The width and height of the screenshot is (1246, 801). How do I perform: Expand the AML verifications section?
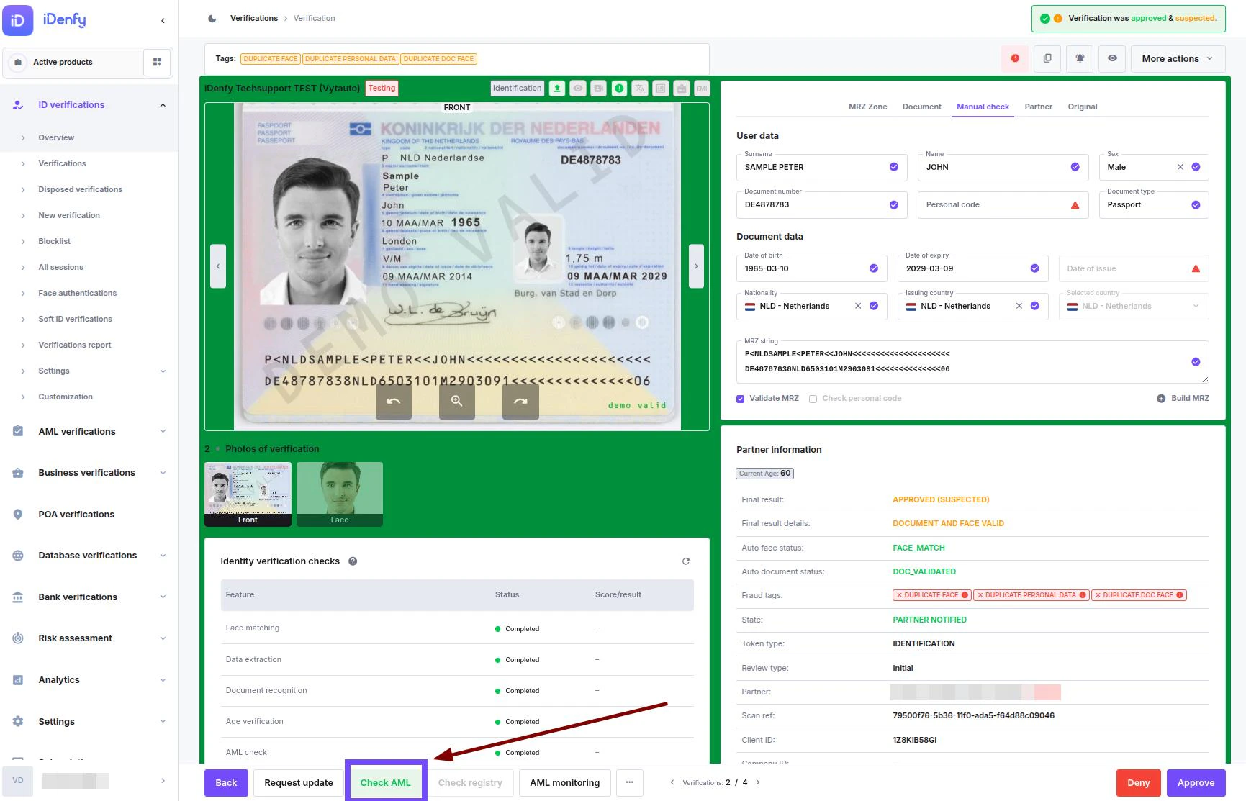click(163, 432)
